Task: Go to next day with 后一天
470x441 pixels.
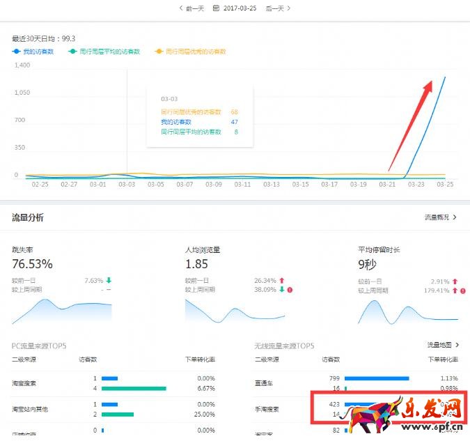Action: point(278,8)
